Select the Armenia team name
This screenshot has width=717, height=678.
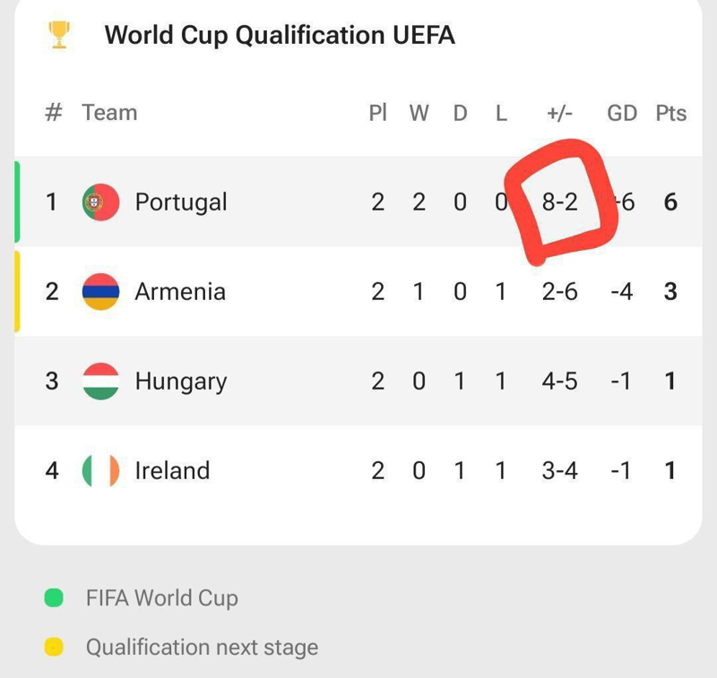(x=180, y=292)
